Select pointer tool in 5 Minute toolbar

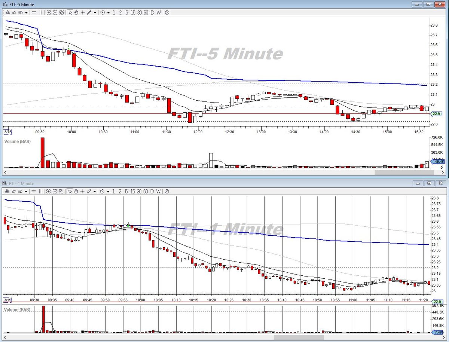[70, 12]
